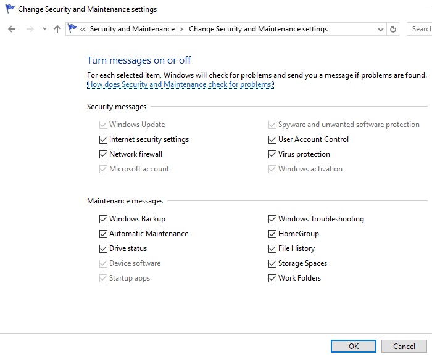Uncheck Windows Backup messages

(x=103, y=219)
